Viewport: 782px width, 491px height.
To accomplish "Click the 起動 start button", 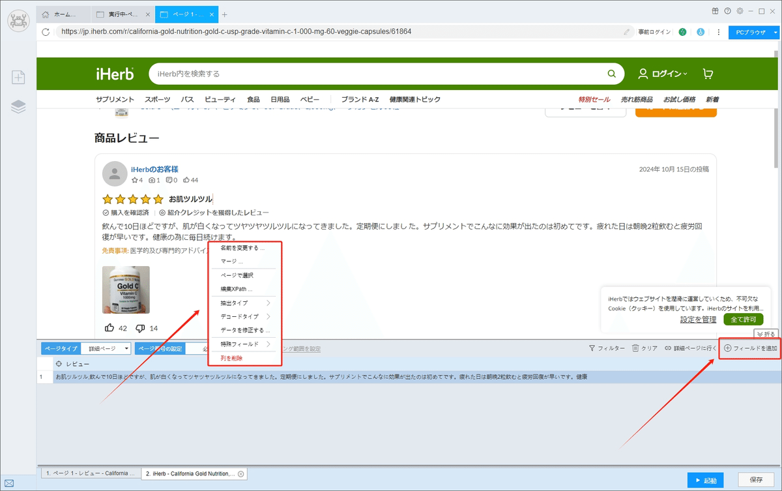I will (705, 481).
